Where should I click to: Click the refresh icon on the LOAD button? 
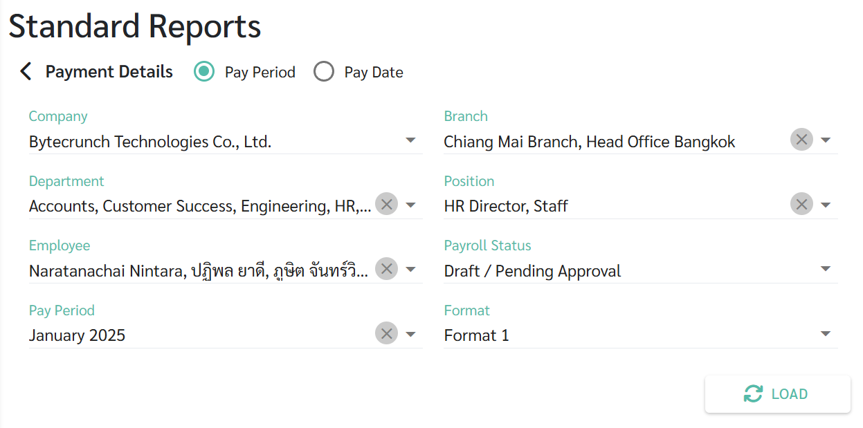(753, 394)
